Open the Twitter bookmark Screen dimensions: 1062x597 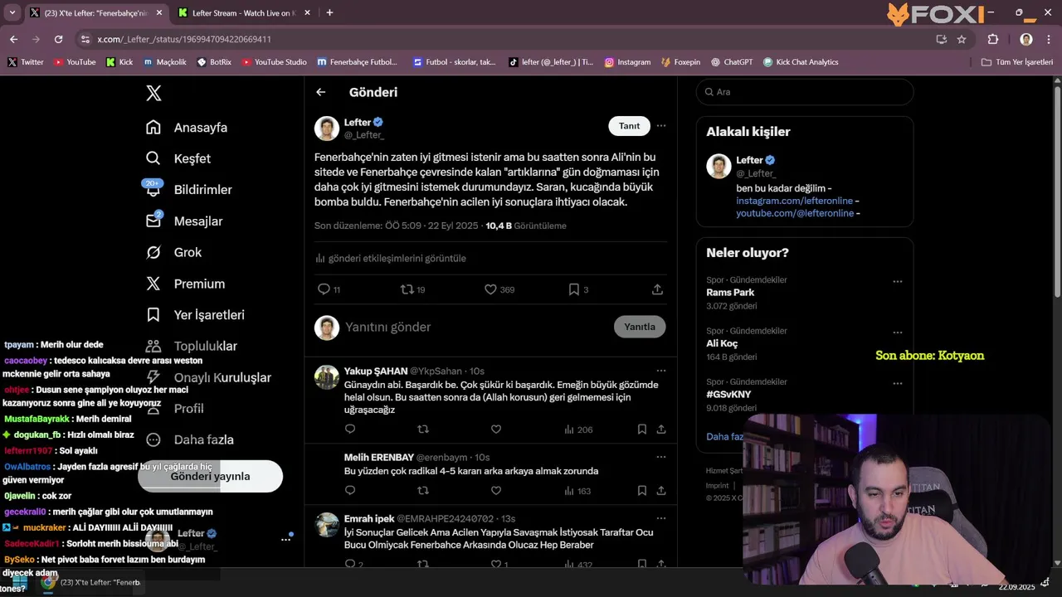26,62
